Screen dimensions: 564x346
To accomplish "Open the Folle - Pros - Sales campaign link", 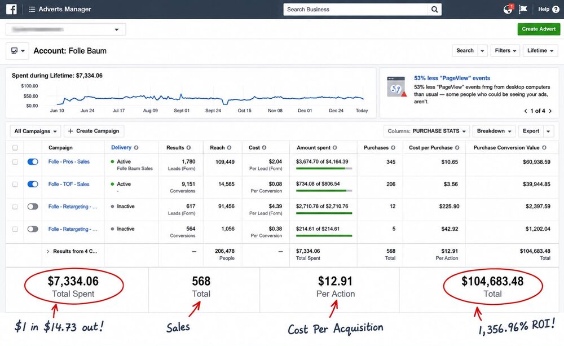I will tap(69, 161).
